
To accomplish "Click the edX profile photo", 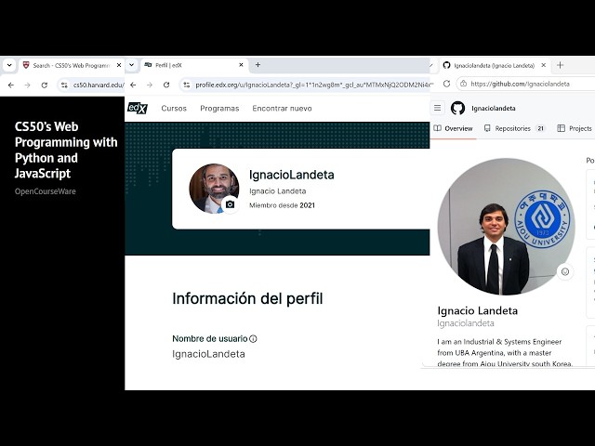I will [214, 189].
